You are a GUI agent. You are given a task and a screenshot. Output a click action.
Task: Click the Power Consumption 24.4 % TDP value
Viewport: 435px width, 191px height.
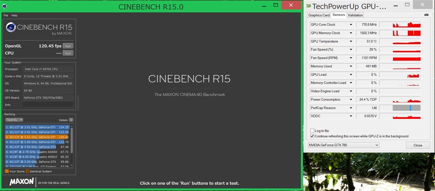coord(367,99)
